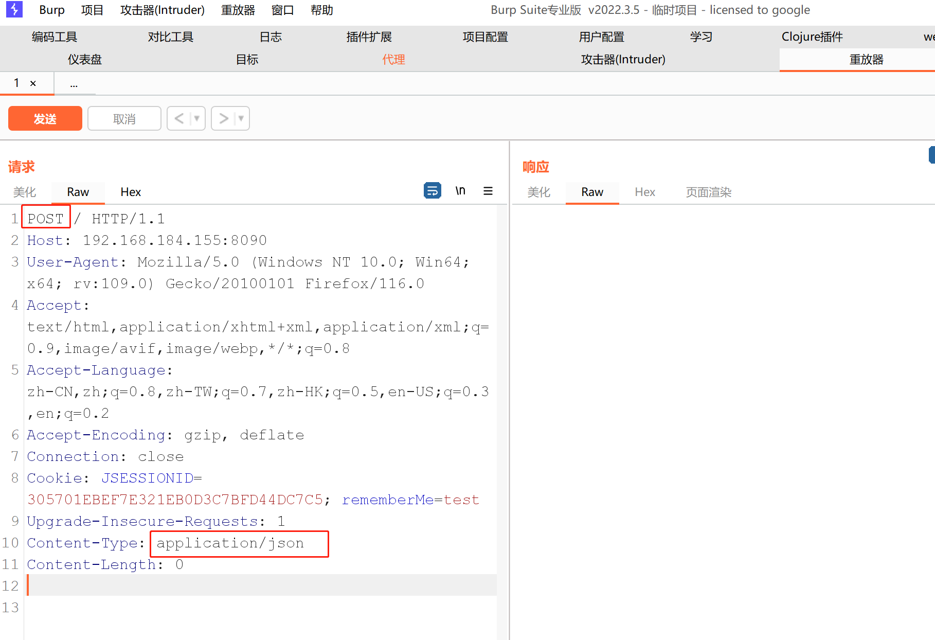
Task: Switch to the 学习 tab
Action: (x=702, y=37)
